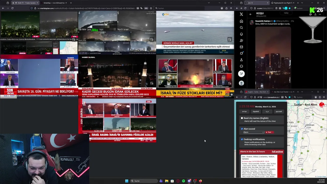
Task: Select English Tzofar Red Alert tab
Action: click(x=257, y=92)
